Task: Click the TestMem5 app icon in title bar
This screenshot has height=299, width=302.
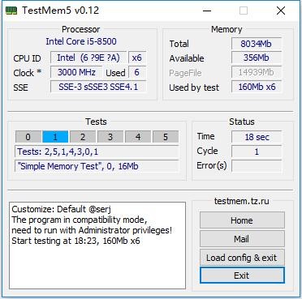Action: point(11,11)
